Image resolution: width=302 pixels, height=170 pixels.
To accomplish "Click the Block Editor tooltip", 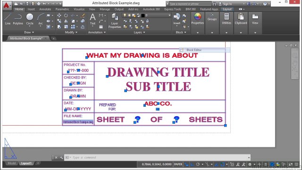I will point(204,50).
